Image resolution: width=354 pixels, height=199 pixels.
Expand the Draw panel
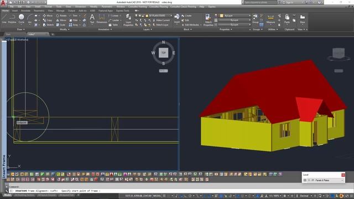coord(21,29)
